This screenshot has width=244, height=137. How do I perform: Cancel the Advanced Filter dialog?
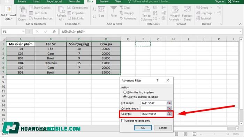(163, 128)
